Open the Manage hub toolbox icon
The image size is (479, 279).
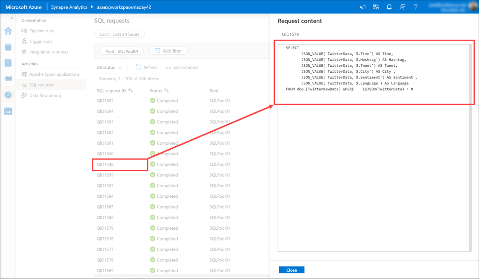[x=8, y=111]
